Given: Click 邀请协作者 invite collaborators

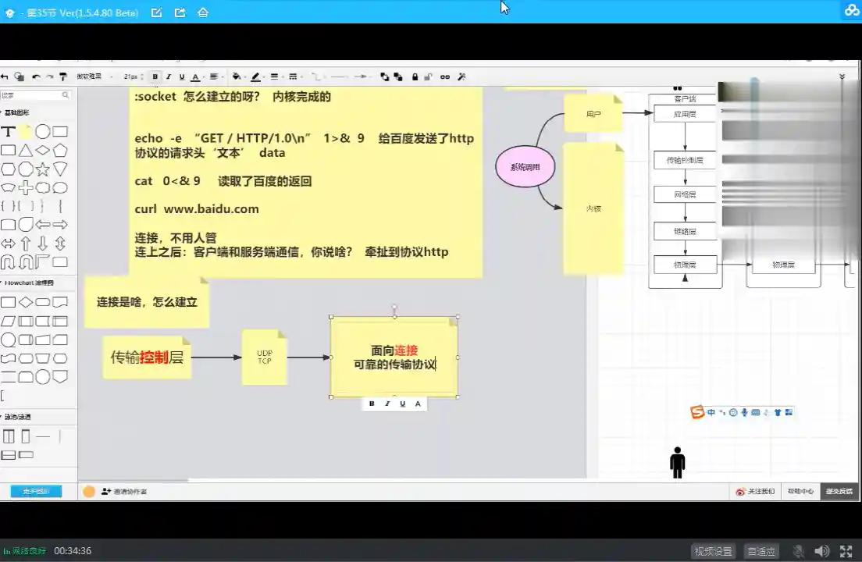Looking at the screenshot, I should tap(124, 492).
